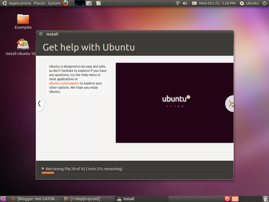Open the volume speaker indicator
Viewport: 269px width, 202px height.
pyautogui.click(x=185, y=3)
